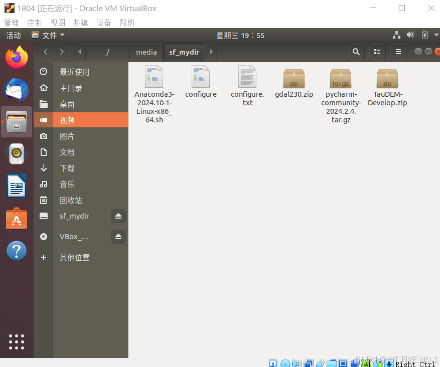Click sf_mydir path bar segment

[x=184, y=52]
